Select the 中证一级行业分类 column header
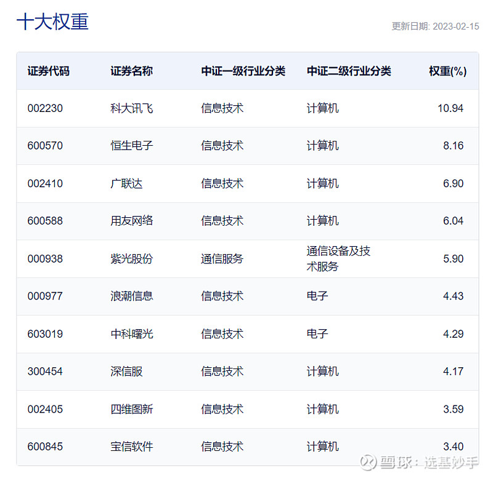This screenshot has height=478, width=493. pos(243,71)
